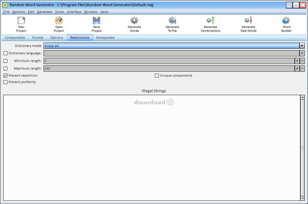Switch to the Options tab
This screenshot has width=308, height=204.
57,38
